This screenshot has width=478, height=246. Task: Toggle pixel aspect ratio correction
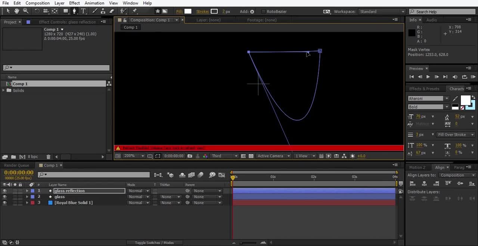pyautogui.click(x=321, y=156)
